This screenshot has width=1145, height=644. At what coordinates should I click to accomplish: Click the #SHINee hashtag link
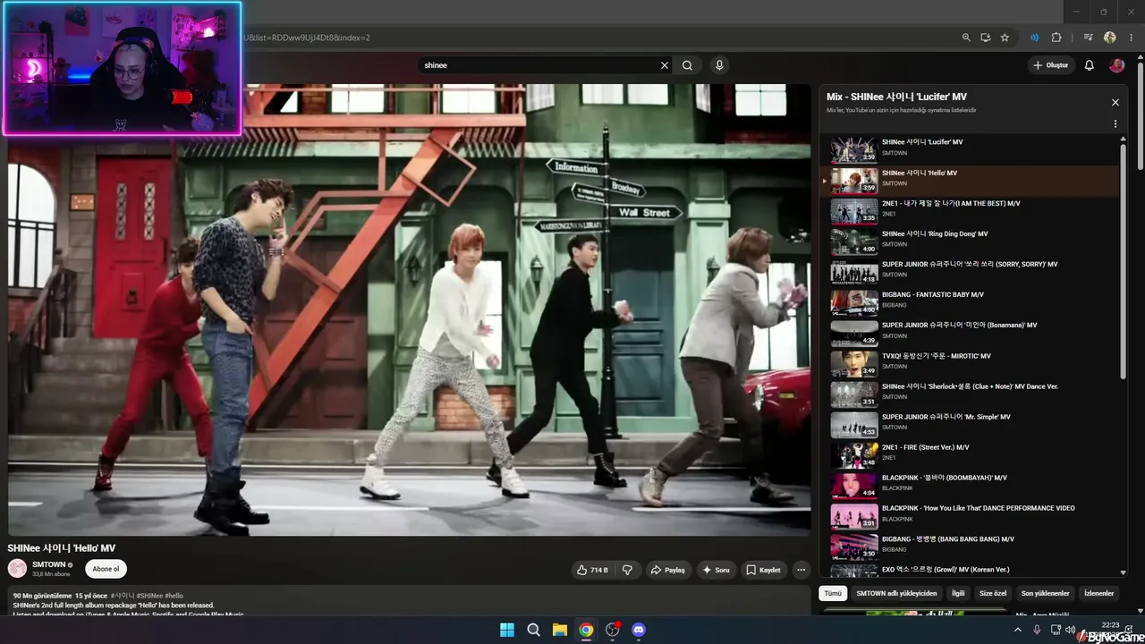click(x=149, y=596)
